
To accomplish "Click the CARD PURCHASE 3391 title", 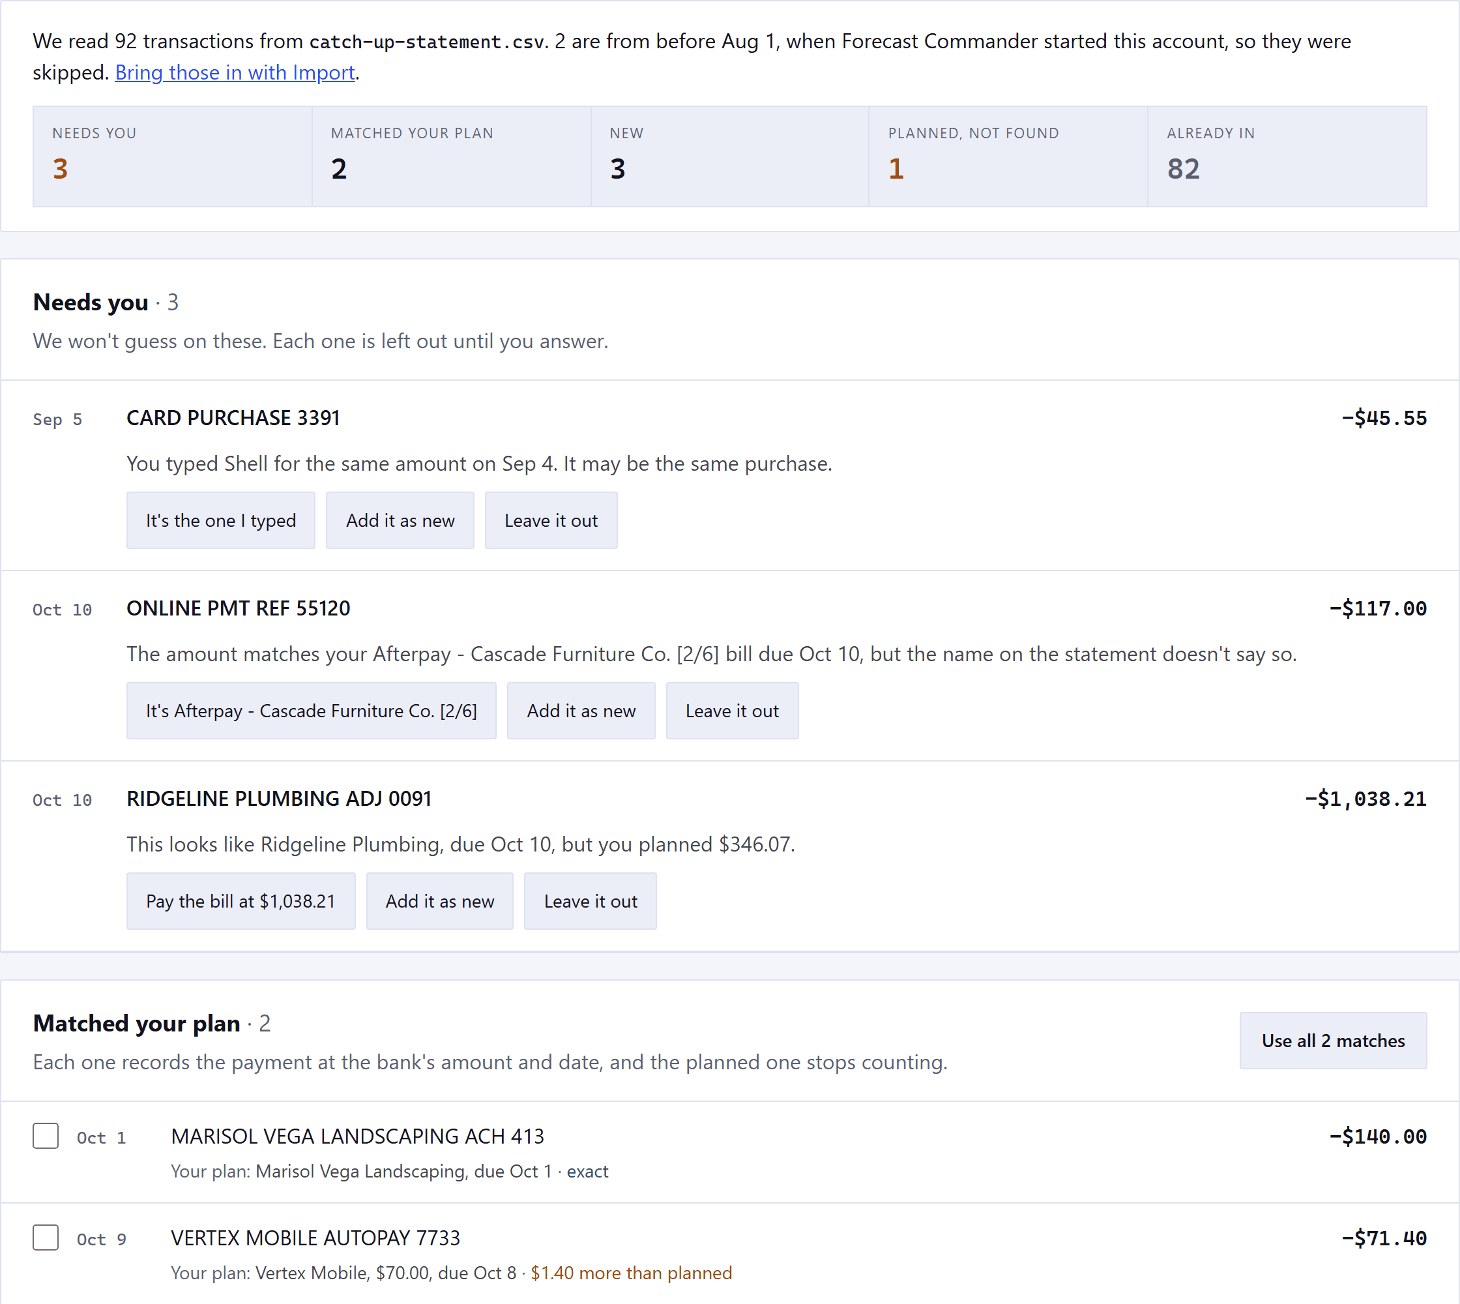I will (x=233, y=418).
